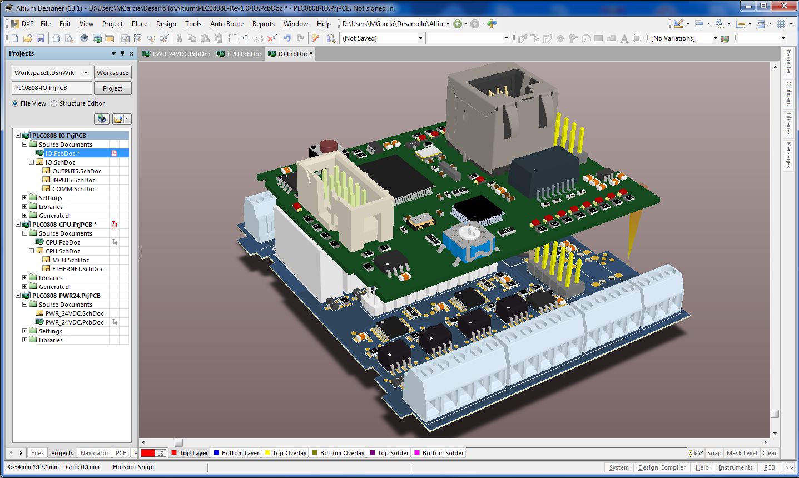799x478 pixels.
Task: Click the Mask Level button
Action: tap(742, 453)
